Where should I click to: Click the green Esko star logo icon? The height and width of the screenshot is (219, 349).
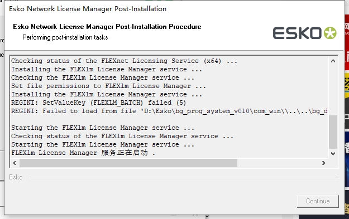tap(330, 33)
